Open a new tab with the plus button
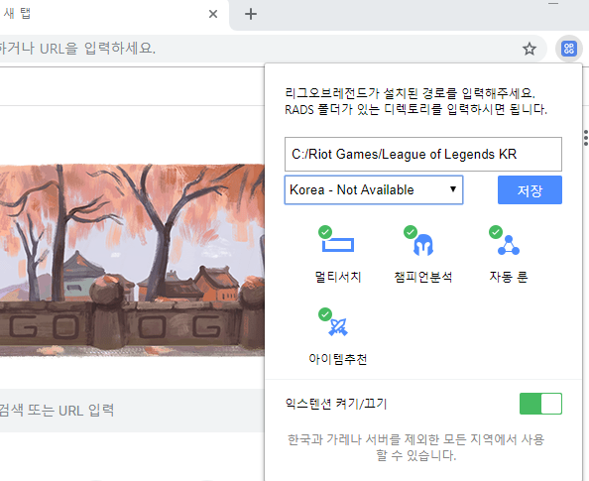 click(251, 14)
